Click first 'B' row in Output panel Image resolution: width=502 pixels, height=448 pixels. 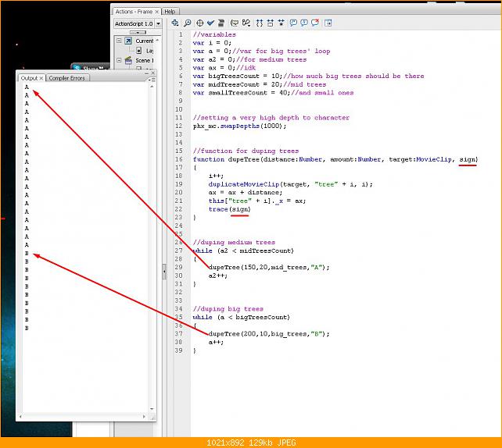pyautogui.click(x=27, y=253)
